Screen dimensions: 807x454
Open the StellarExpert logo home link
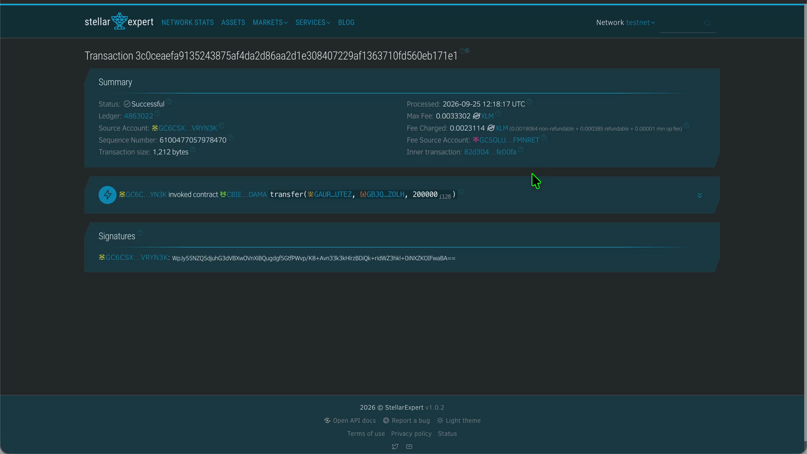coord(119,21)
